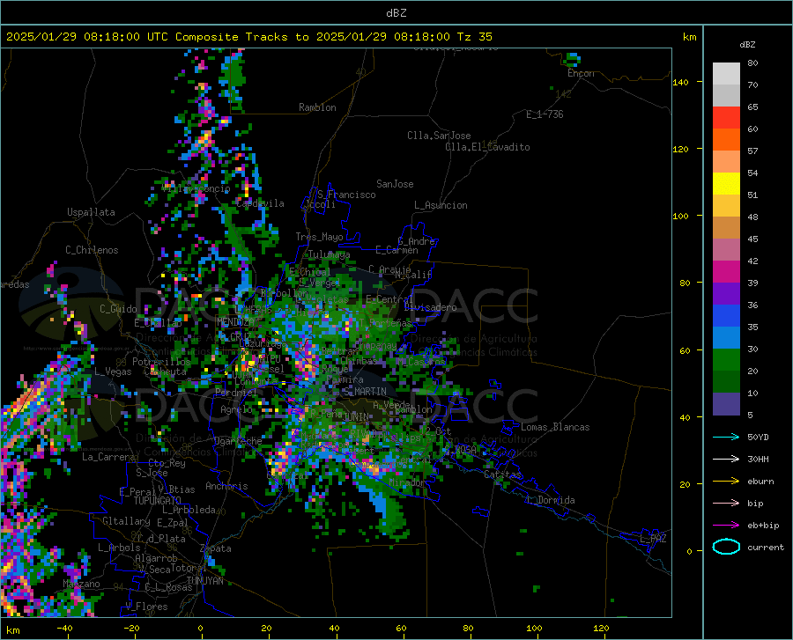Click the 'Mirador' map label

[x=407, y=483]
